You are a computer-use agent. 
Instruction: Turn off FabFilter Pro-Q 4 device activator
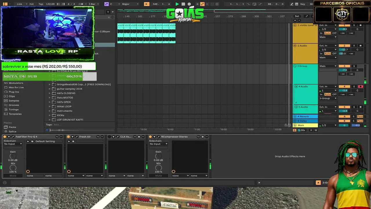(x=5, y=137)
